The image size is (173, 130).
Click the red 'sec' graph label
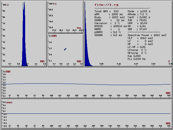9,102
